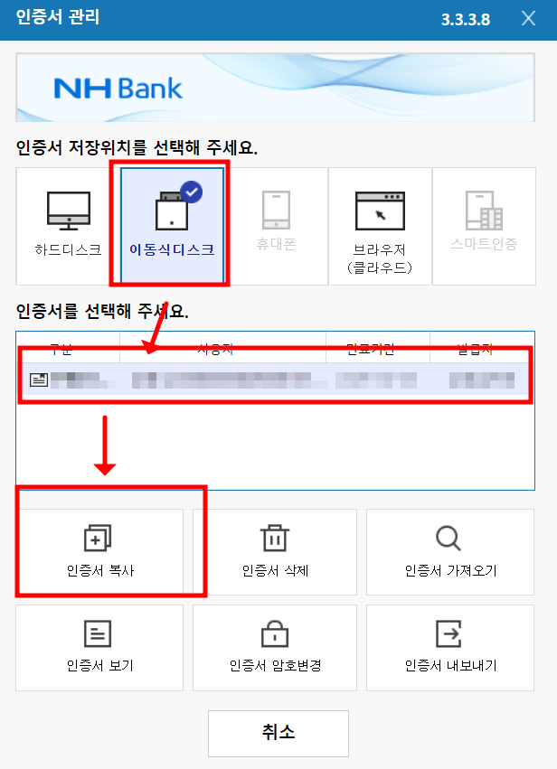Click the 인증서 복사 copy button
The width and height of the screenshot is (557, 769).
click(99, 552)
